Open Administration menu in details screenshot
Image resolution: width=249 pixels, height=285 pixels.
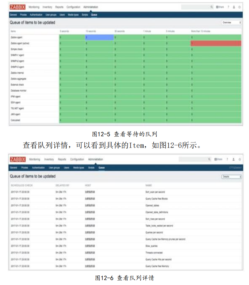point(96,159)
